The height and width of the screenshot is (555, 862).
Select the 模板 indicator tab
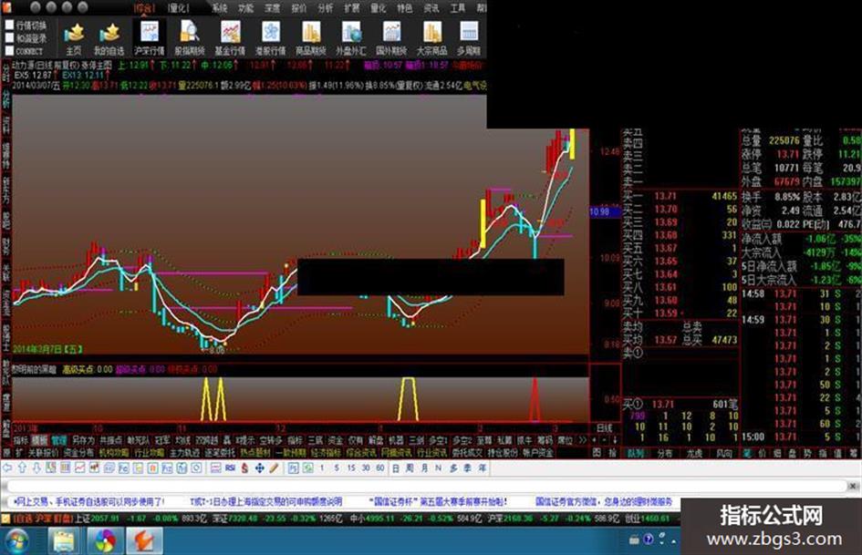point(39,440)
